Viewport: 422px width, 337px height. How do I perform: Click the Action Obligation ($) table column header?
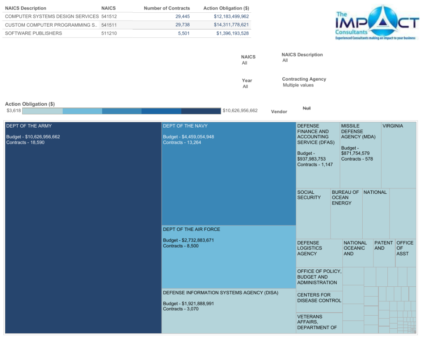tap(226, 8)
